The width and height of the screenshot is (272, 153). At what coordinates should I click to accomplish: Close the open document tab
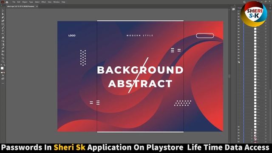pos(37,6)
